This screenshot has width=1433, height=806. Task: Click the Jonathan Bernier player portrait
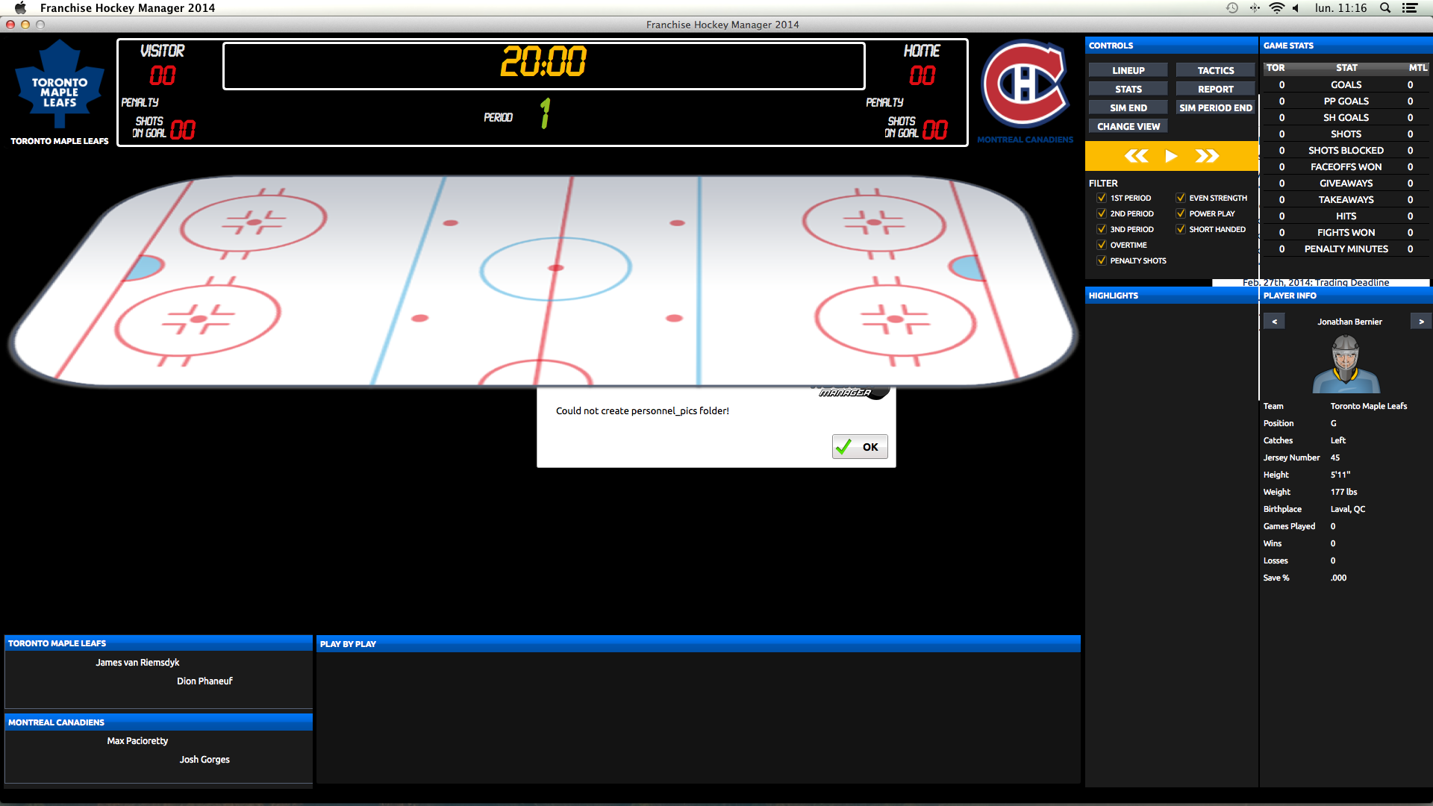point(1346,364)
